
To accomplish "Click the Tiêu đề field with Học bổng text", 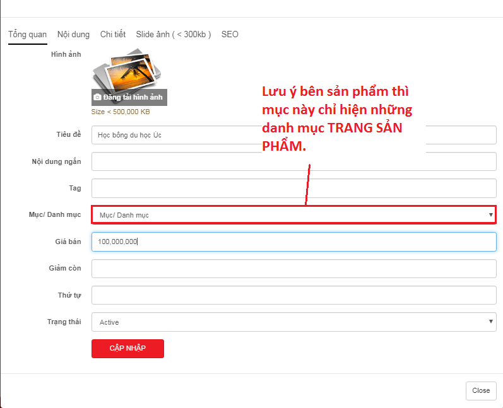I will tap(177, 135).
